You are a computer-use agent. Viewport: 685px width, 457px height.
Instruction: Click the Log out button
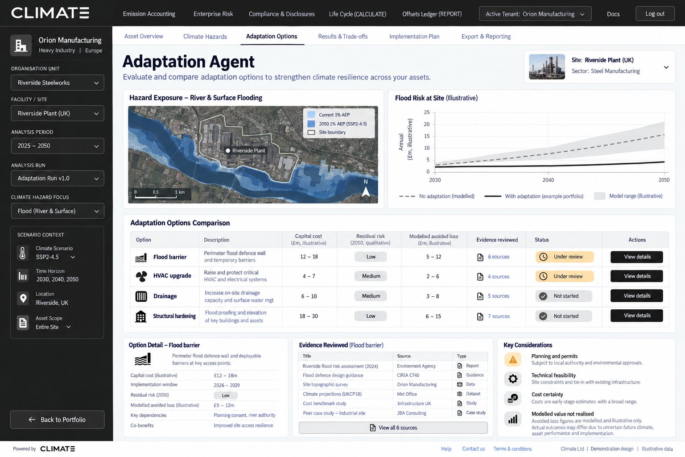tap(655, 14)
